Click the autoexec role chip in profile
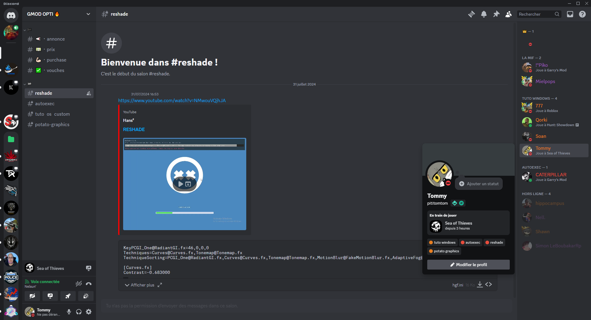Viewport: 591px width, 320px height. click(470, 242)
